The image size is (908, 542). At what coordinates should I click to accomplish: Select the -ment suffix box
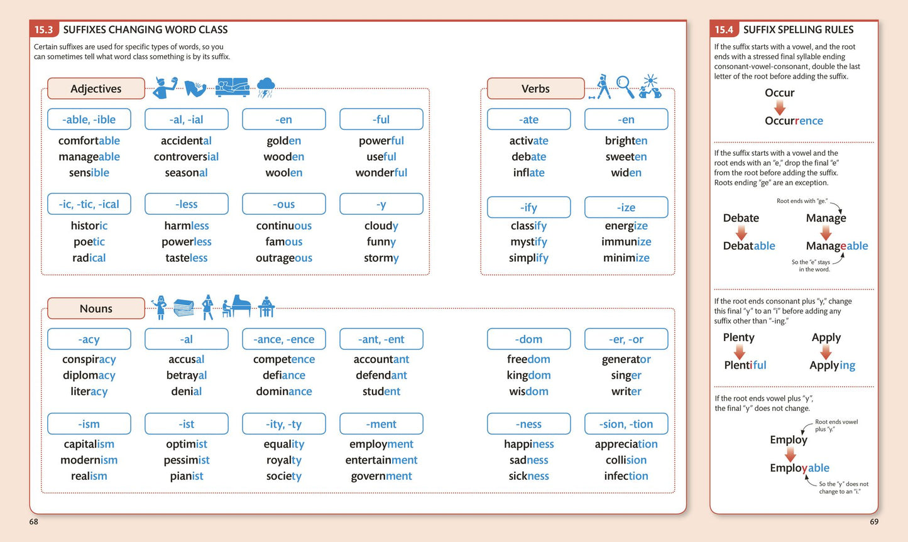[381, 424]
